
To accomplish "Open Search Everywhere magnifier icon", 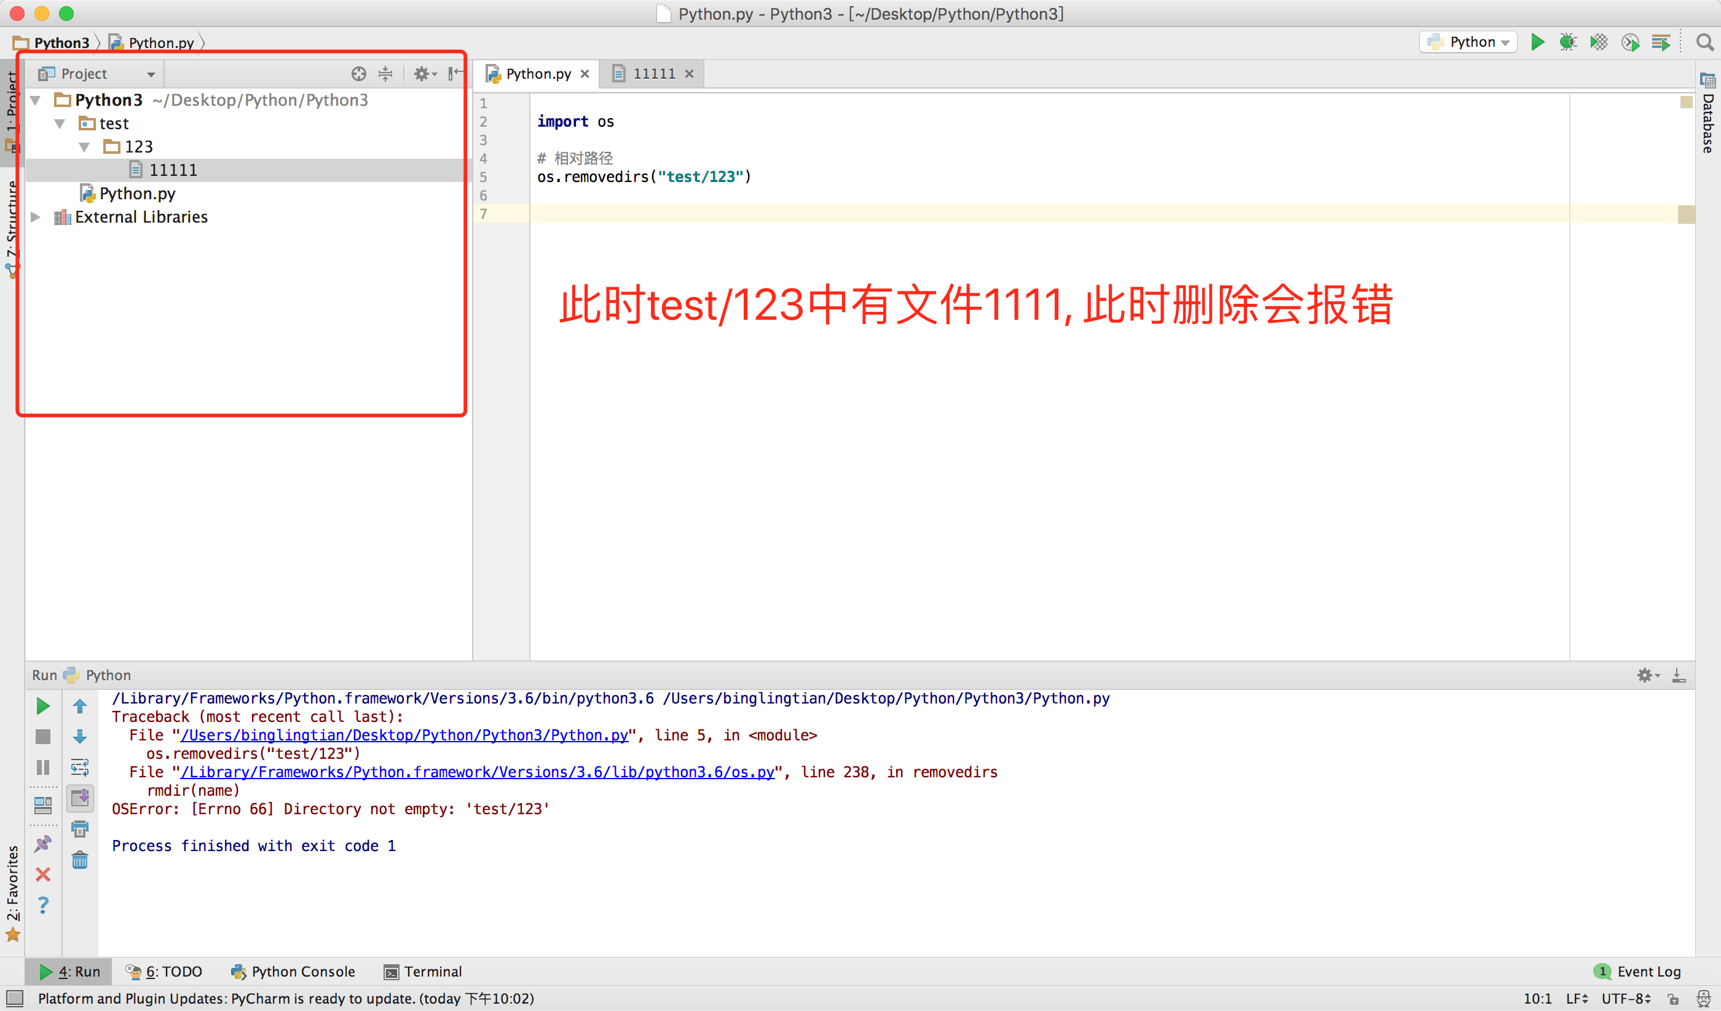I will click(x=1704, y=42).
